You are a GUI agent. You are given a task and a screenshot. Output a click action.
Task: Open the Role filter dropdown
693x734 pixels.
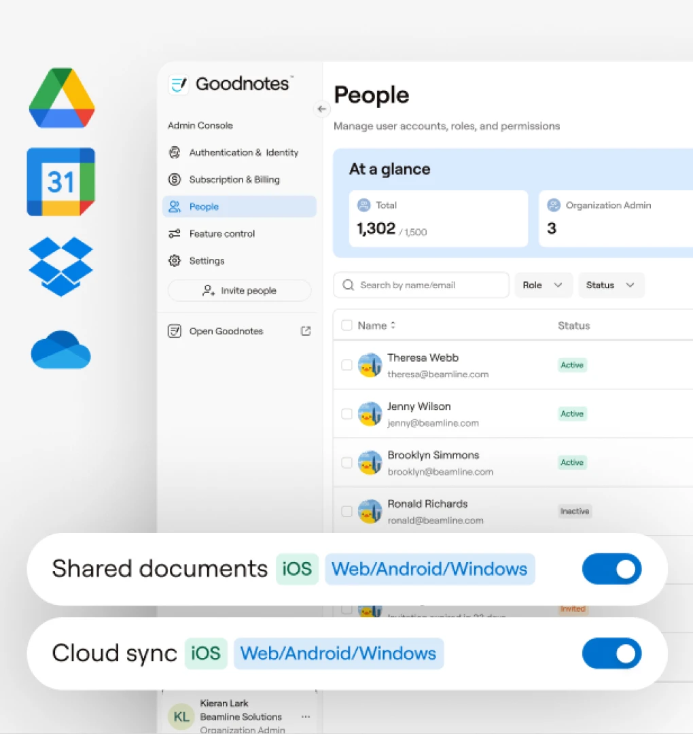[544, 285]
